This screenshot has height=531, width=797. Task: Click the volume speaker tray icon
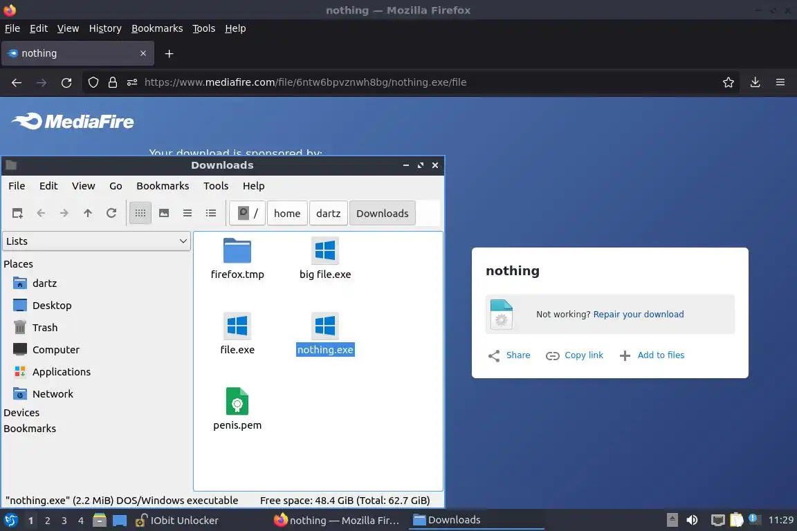(692, 520)
